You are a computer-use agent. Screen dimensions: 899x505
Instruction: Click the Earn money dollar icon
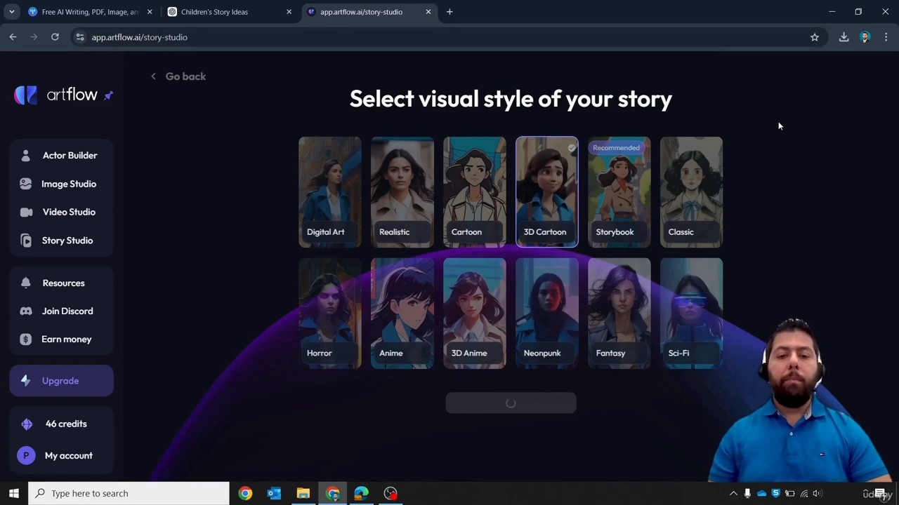pos(26,339)
